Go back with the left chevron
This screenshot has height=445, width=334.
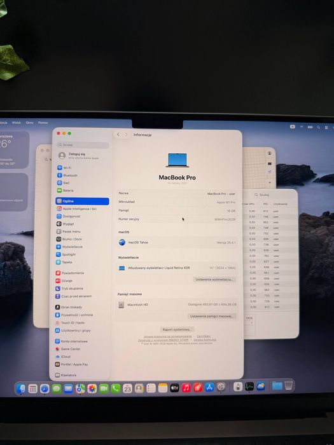pyautogui.click(x=118, y=135)
